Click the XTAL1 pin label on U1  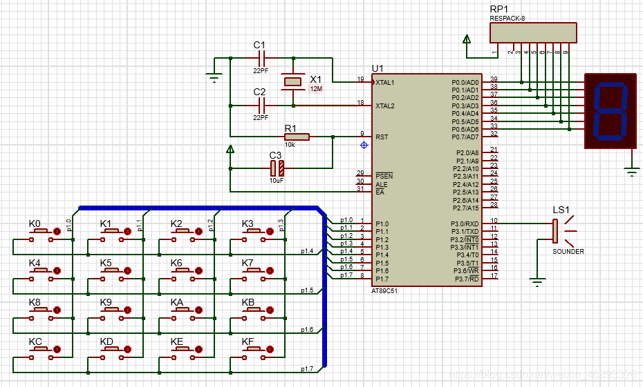pyautogui.click(x=385, y=83)
